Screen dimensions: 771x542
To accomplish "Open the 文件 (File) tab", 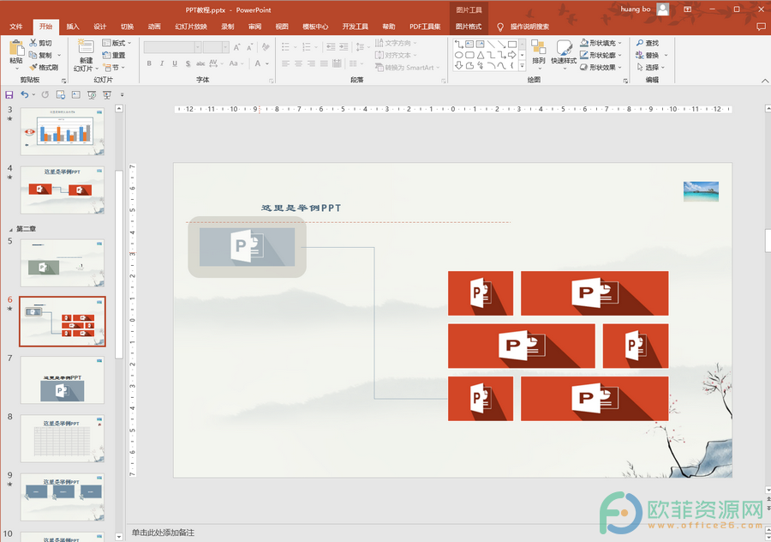I will (16, 27).
